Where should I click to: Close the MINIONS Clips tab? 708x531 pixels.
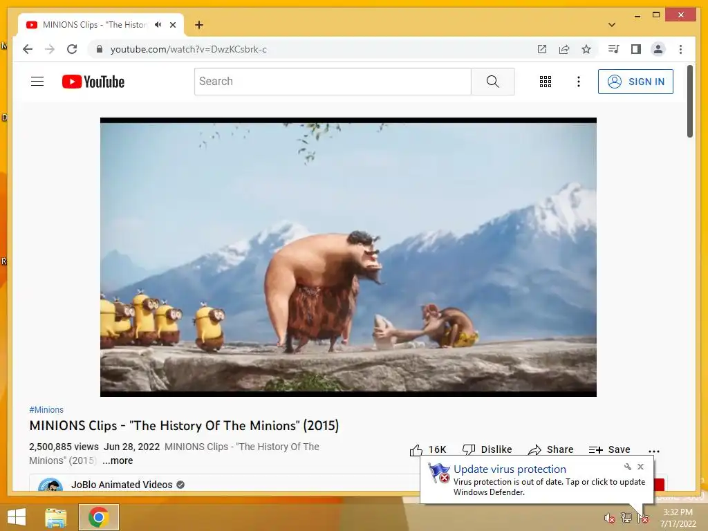172,25
